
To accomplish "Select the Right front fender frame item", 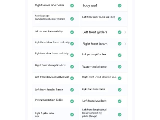I will coord(104,90).
